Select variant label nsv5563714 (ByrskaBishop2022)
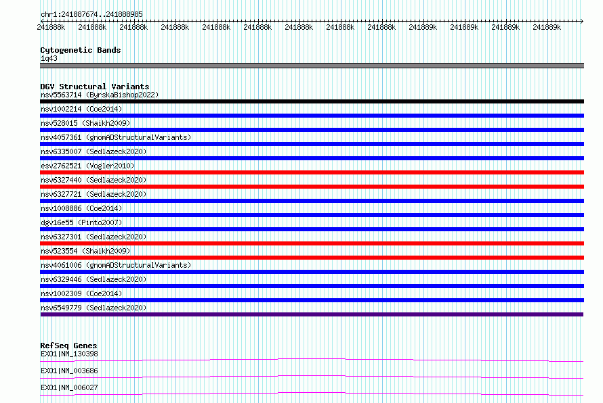This screenshot has width=603, height=403. [100, 95]
